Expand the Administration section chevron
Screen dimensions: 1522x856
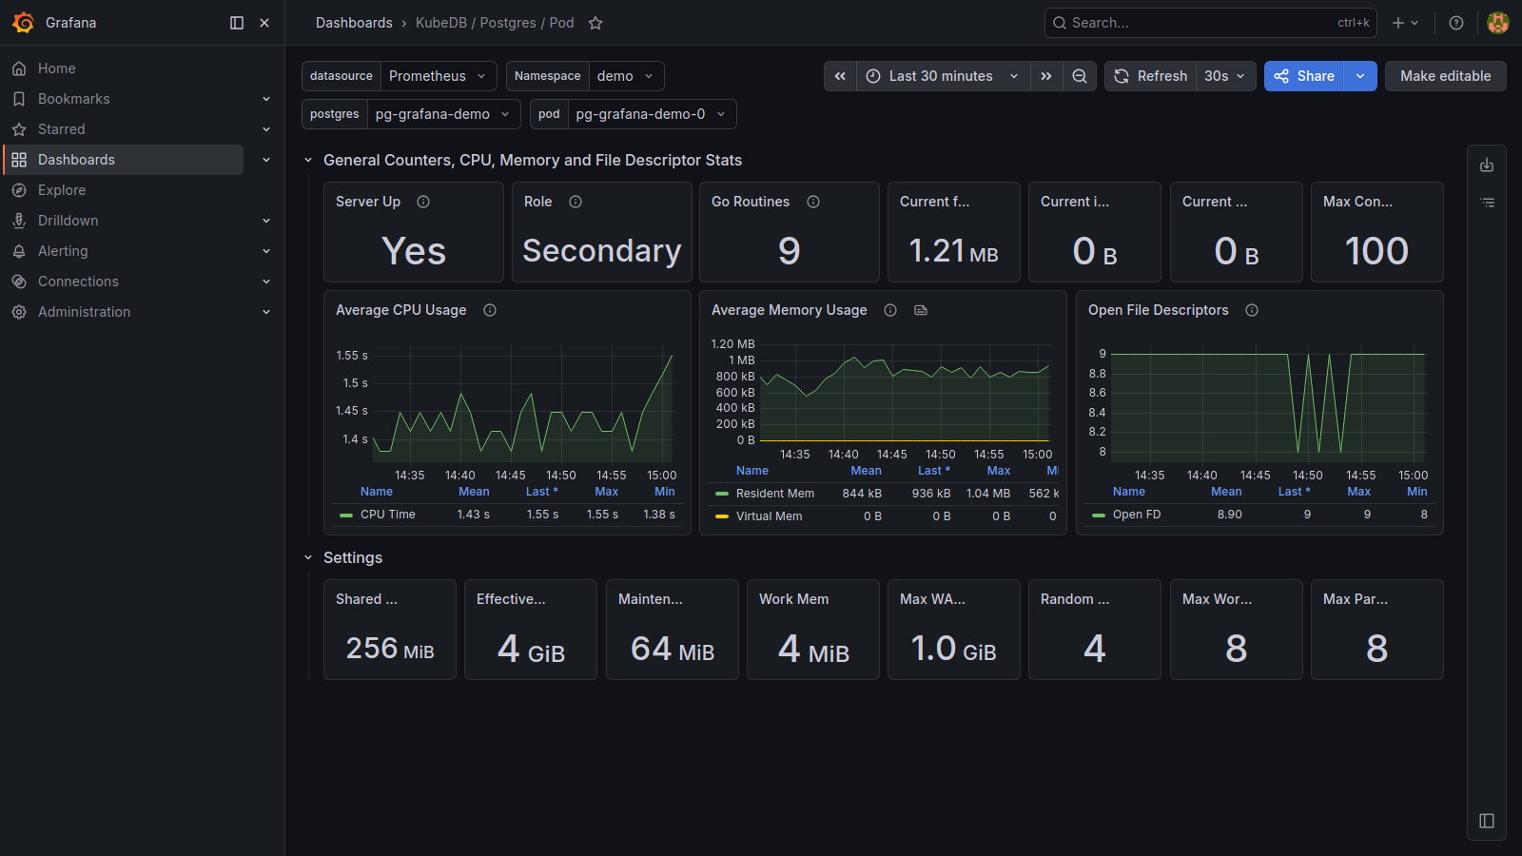tap(266, 312)
